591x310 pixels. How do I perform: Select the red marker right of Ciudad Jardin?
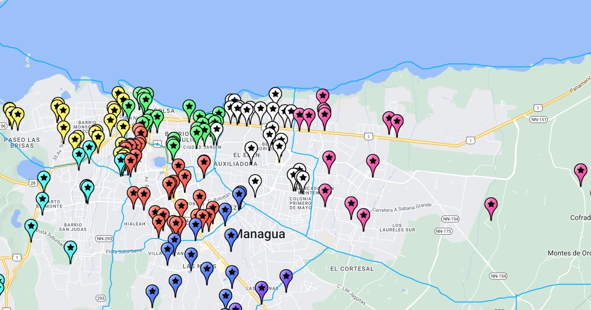pos(204,163)
